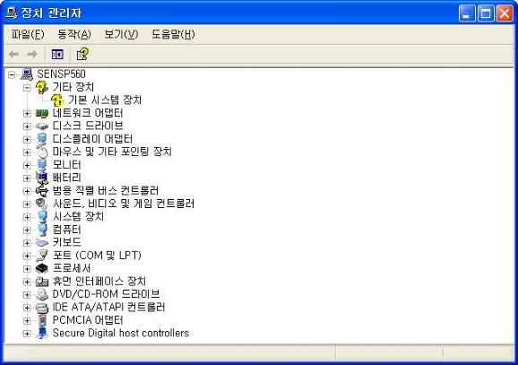Click the mouse icon for 마우스 및 기타 포인팅 장치
The width and height of the screenshot is (518, 365).
(42, 152)
